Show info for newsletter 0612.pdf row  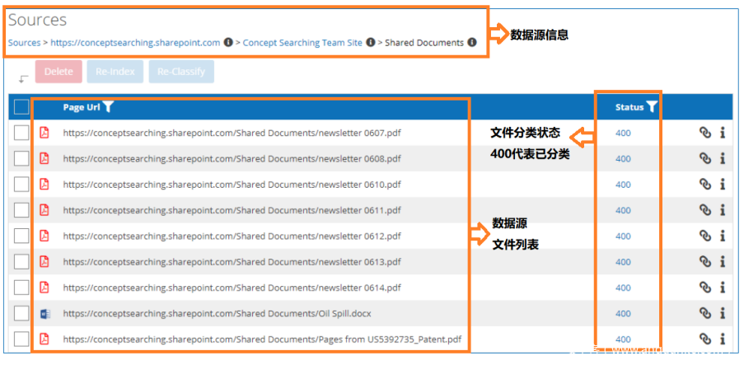click(723, 236)
